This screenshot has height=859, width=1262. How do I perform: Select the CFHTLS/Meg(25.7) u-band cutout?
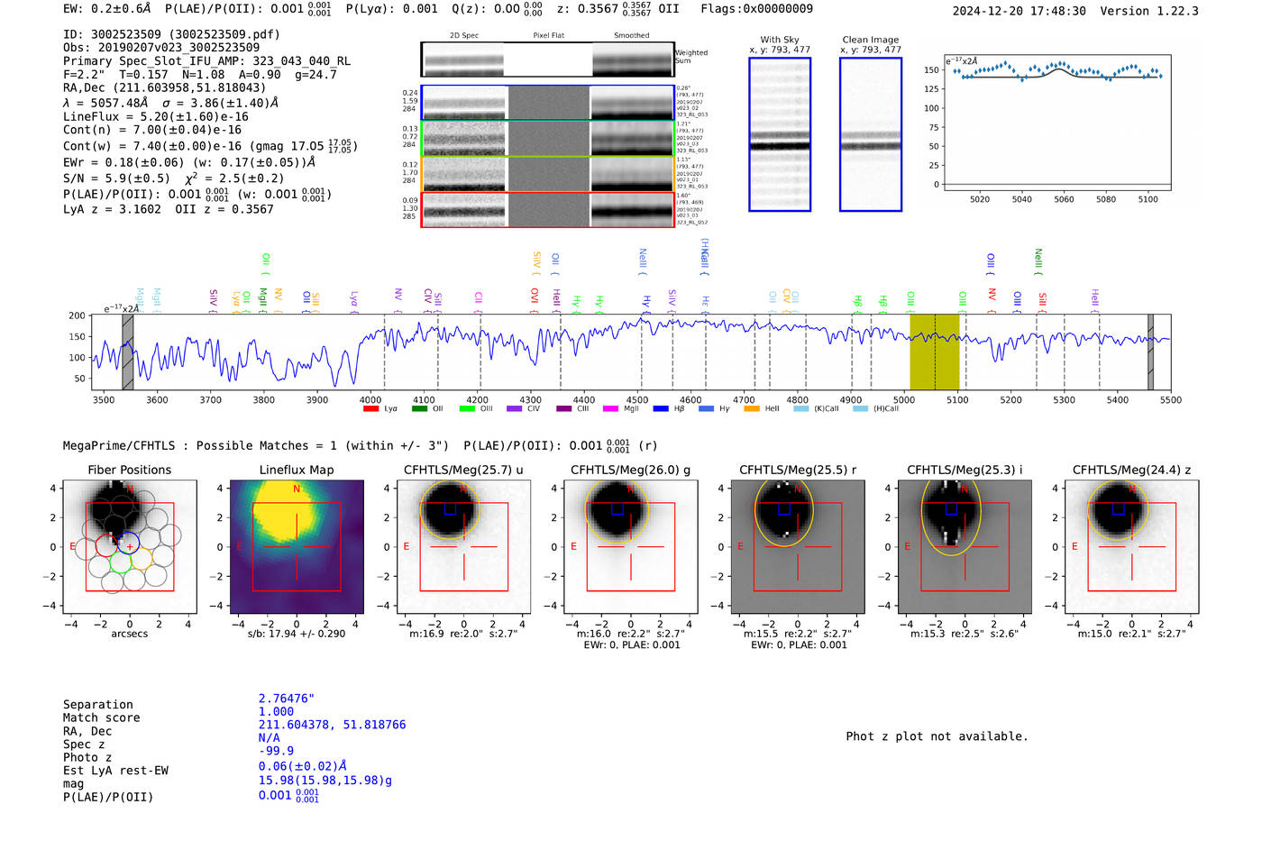[x=463, y=546]
